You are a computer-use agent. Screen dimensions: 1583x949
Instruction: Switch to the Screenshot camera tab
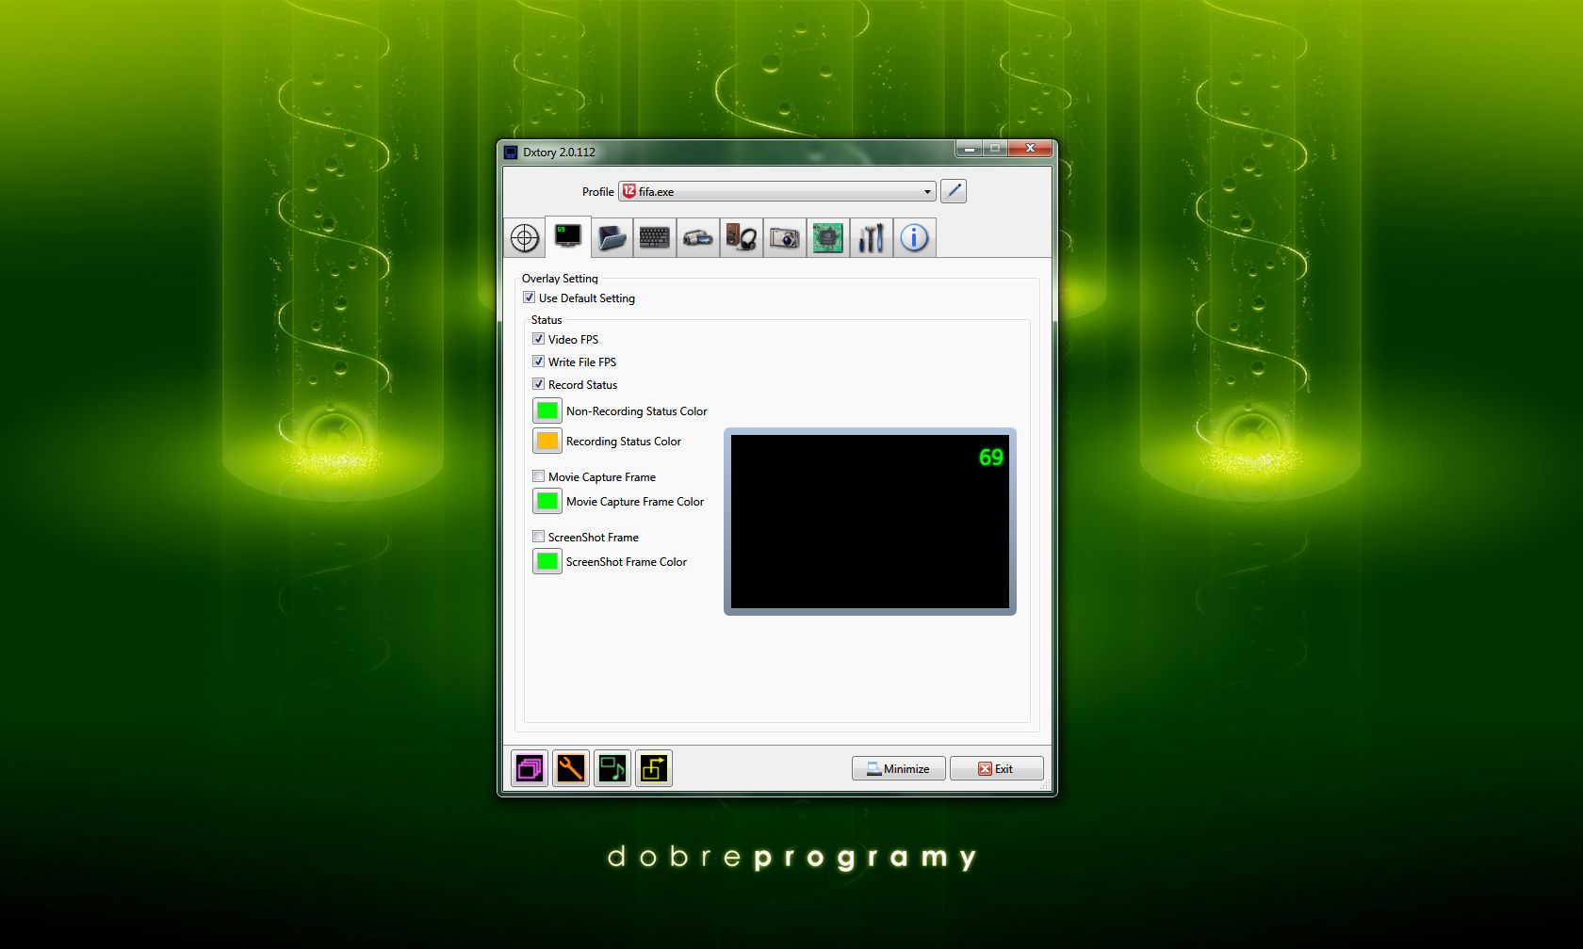784,237
